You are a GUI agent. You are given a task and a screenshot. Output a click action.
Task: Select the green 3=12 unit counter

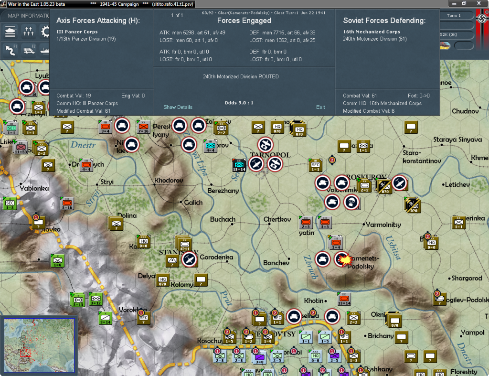96,299
